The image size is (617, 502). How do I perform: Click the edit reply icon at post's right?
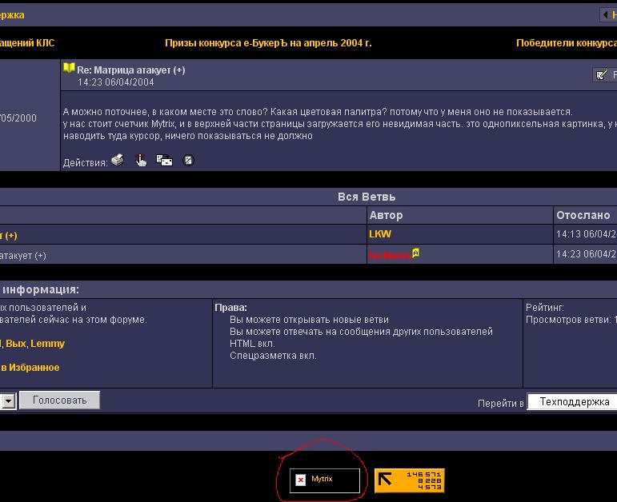coord(602,74)
